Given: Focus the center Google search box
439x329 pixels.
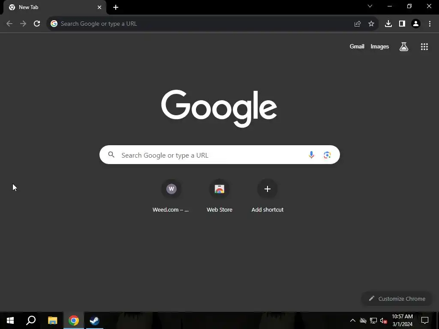Looking at the screenshot, I should tap(219, 155).
